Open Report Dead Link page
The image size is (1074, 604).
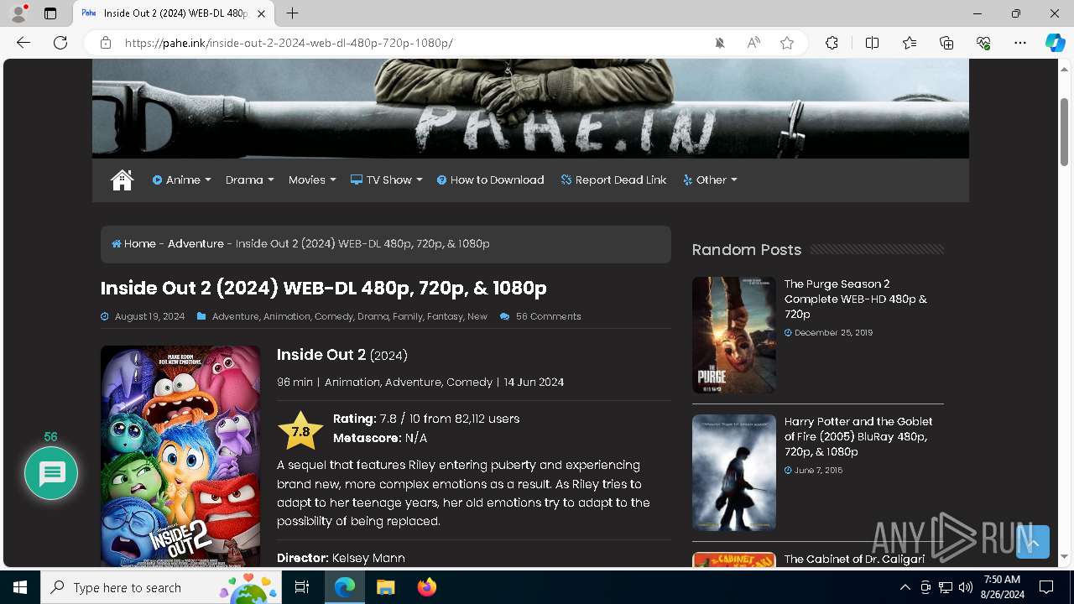pos(613,180)
